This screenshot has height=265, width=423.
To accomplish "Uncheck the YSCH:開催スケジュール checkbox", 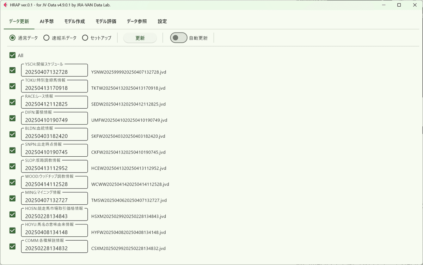I will (12, 70).
